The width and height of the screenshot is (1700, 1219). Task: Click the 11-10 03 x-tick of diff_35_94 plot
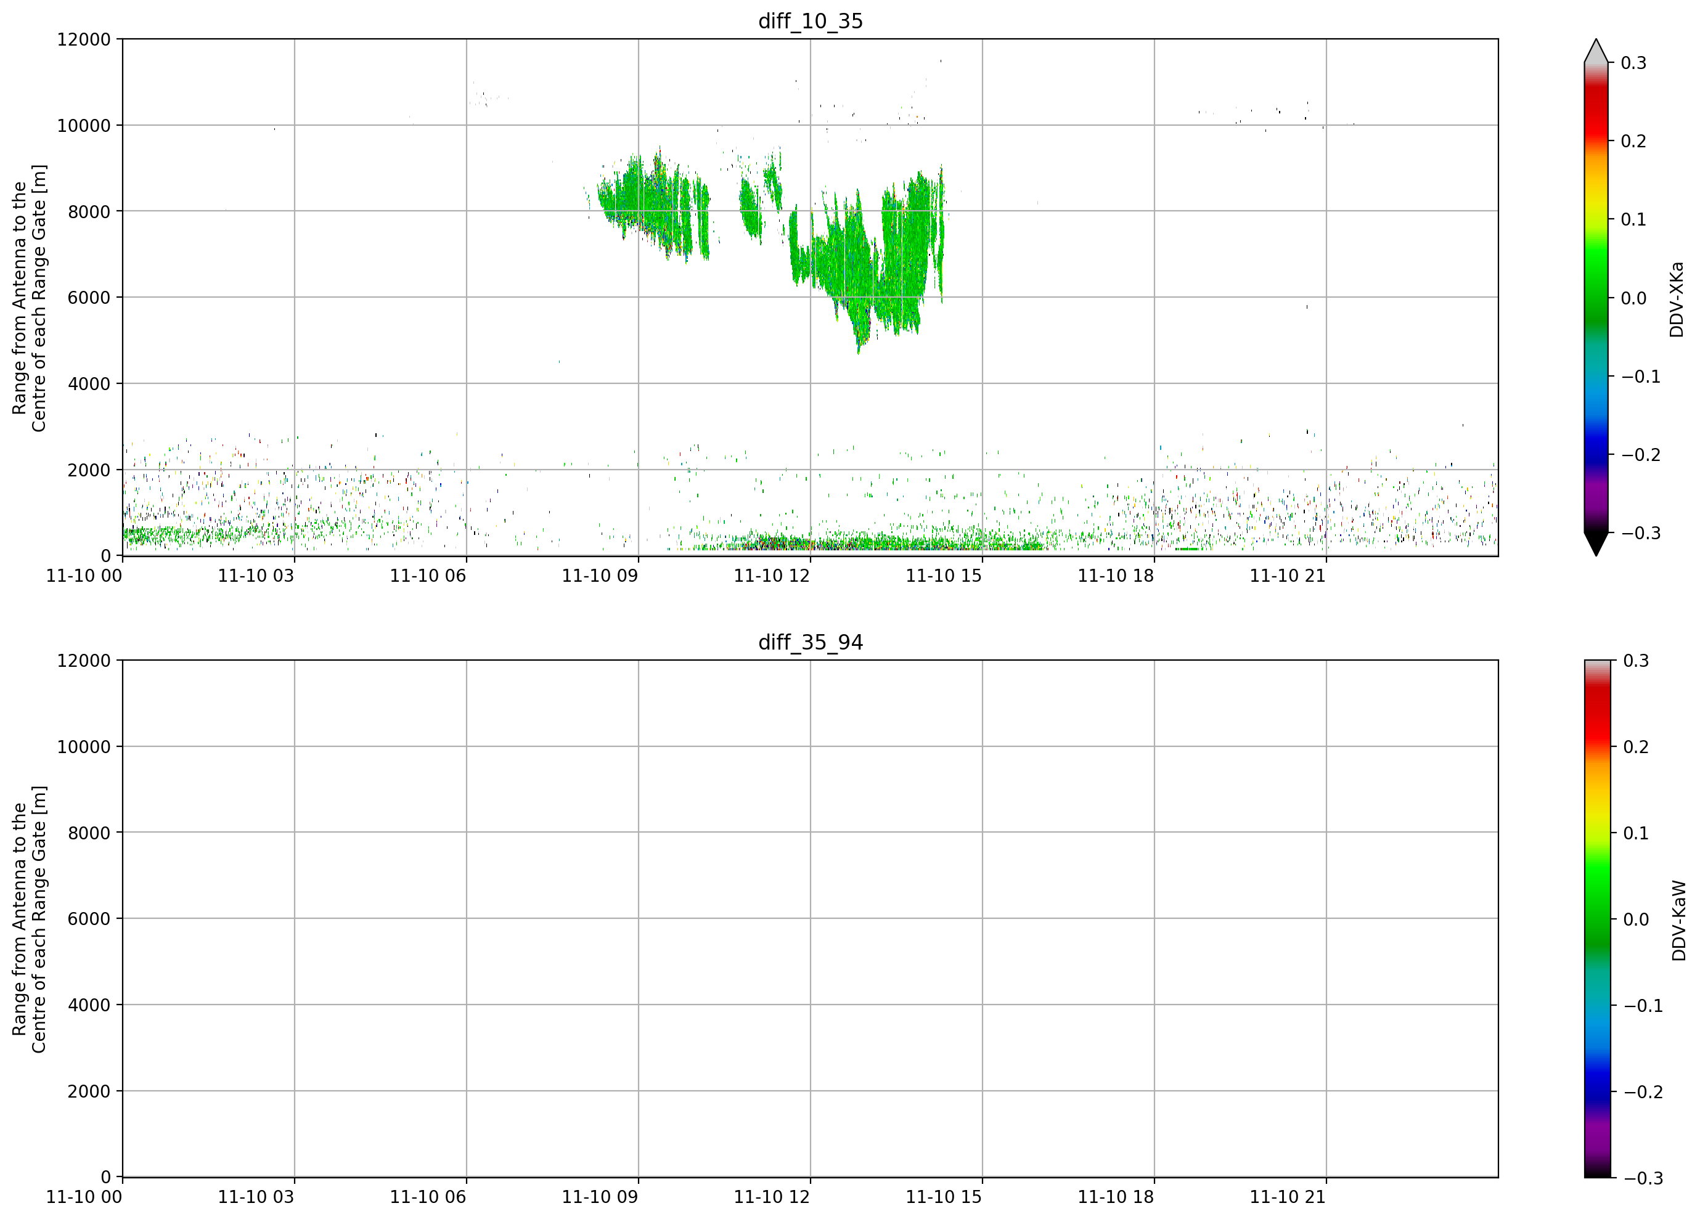click(256, 1197)
